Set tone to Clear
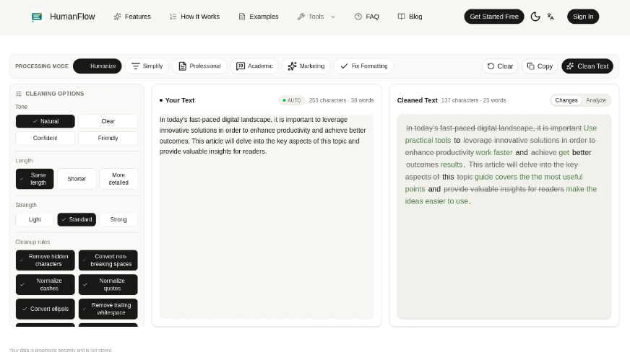This screenshot has width=630, height=352. (108, 121)
